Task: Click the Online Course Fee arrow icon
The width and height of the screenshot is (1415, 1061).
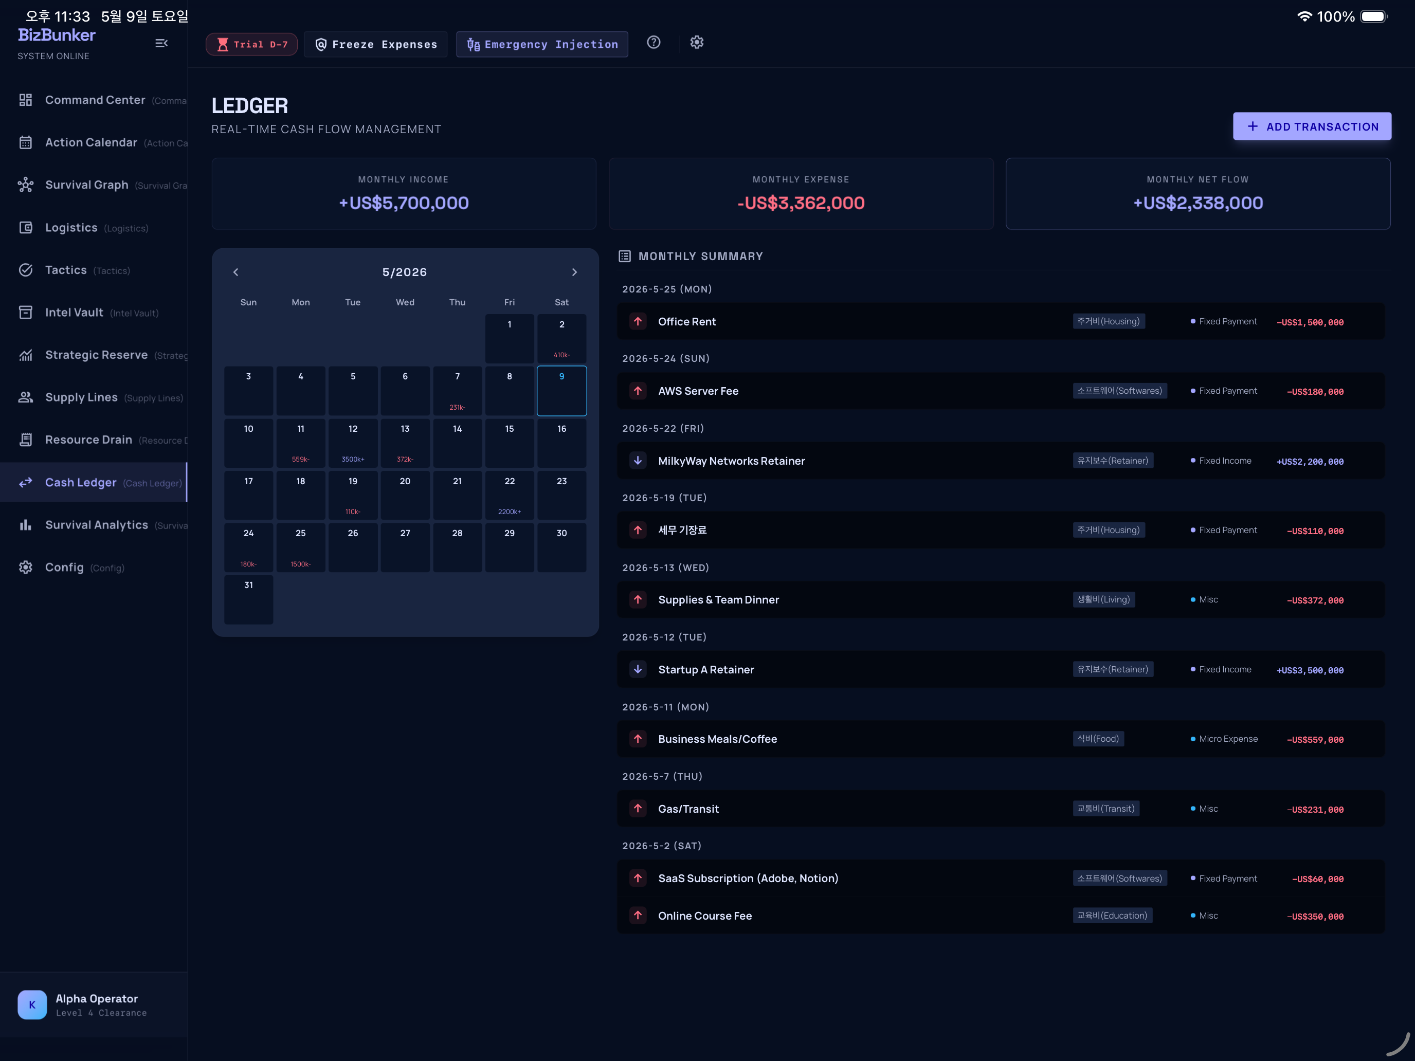Action: pos(638,915)
